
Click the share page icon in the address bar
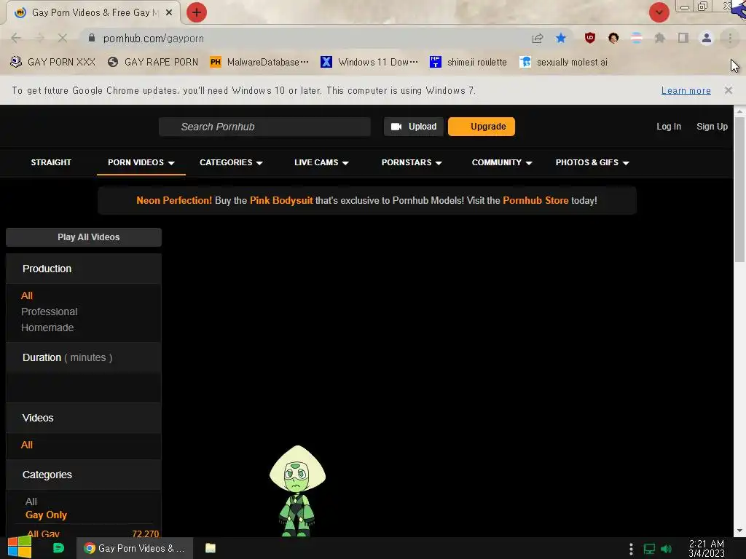[538, 38]
